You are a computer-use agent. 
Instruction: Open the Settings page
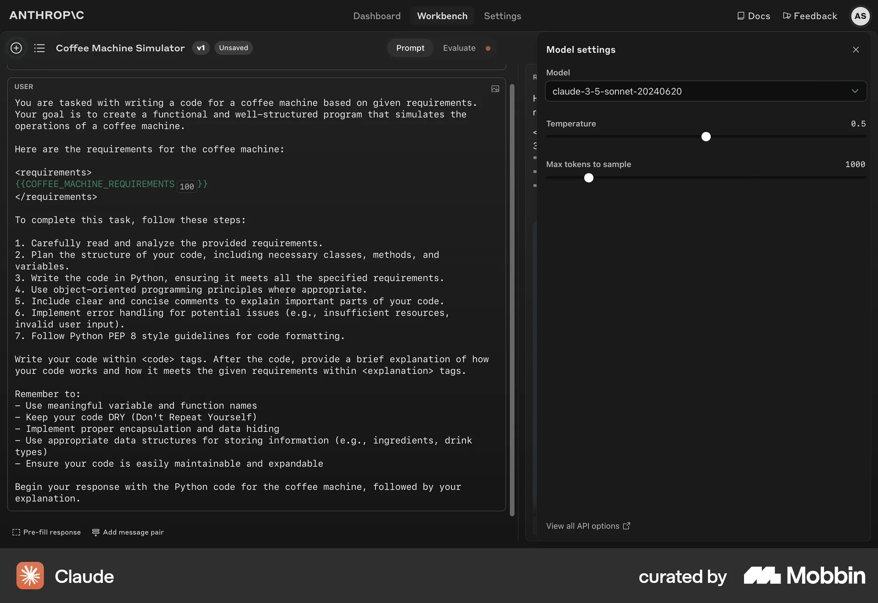pos(502,16)
